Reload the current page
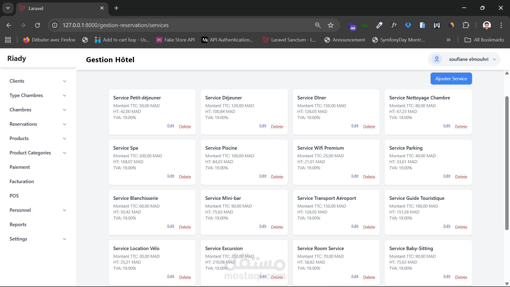The width and height of the screenshot is (510, 287). tap(37, 25)
